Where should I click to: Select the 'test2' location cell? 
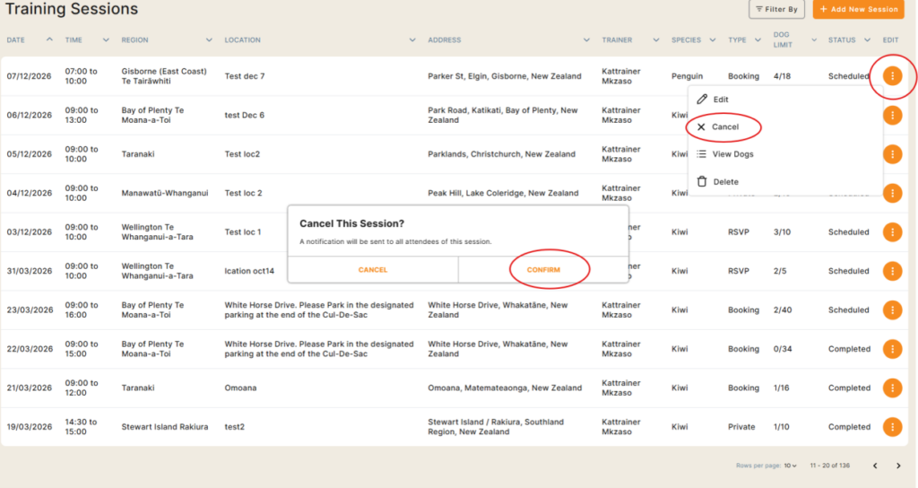tap(234, 426)
